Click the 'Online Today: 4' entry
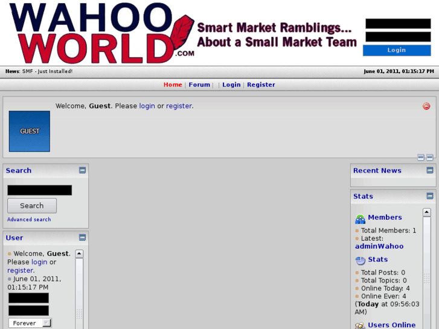 pos(385,288)
